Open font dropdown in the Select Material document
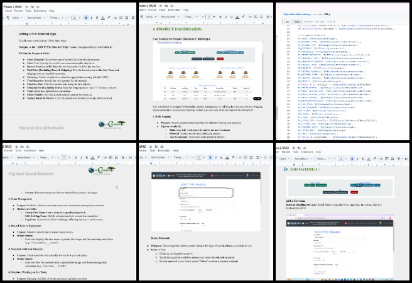 click(x=180, y=157)
